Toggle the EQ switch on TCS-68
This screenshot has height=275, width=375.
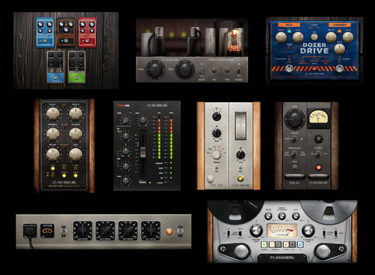click(166, 178)
